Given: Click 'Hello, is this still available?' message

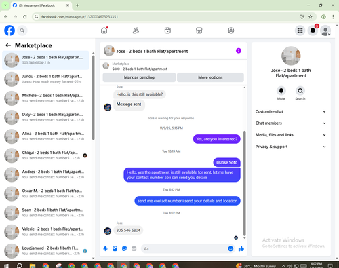Looking at the screenshot, I should 140,94.
